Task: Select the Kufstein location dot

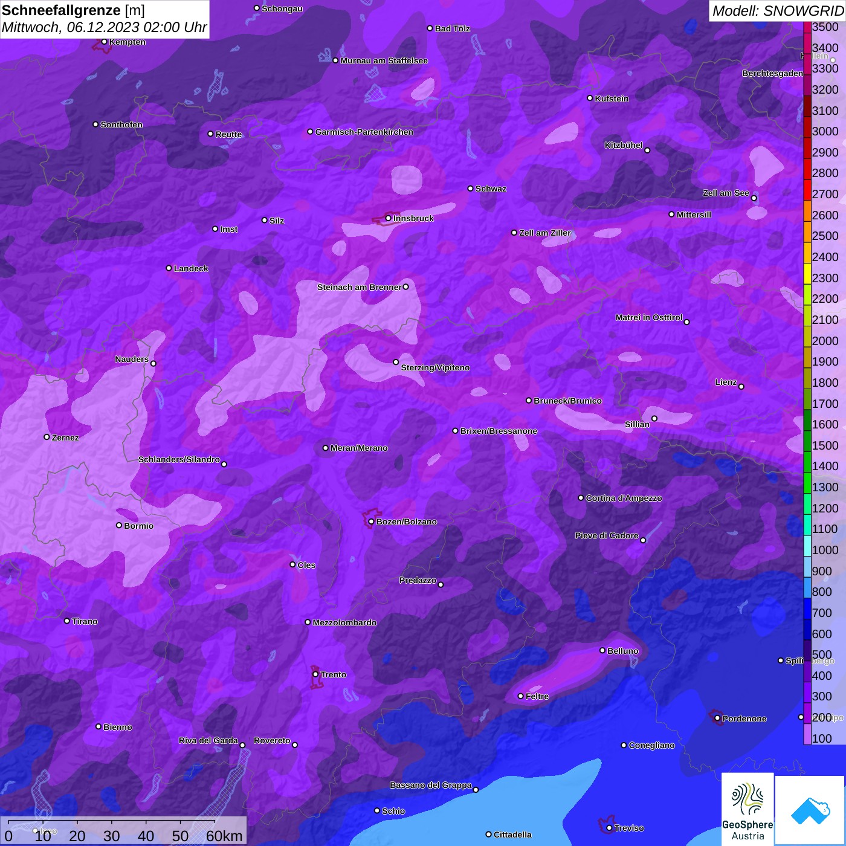Action: 590,98
